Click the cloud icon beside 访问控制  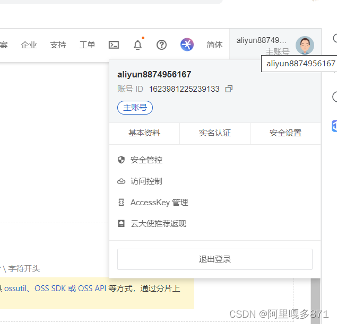121,181
